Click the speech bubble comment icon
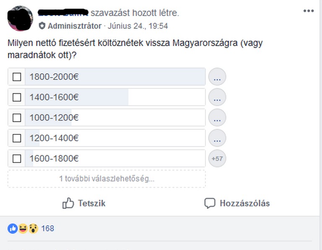Screen dimensions: 322x250 pos(209,204)
